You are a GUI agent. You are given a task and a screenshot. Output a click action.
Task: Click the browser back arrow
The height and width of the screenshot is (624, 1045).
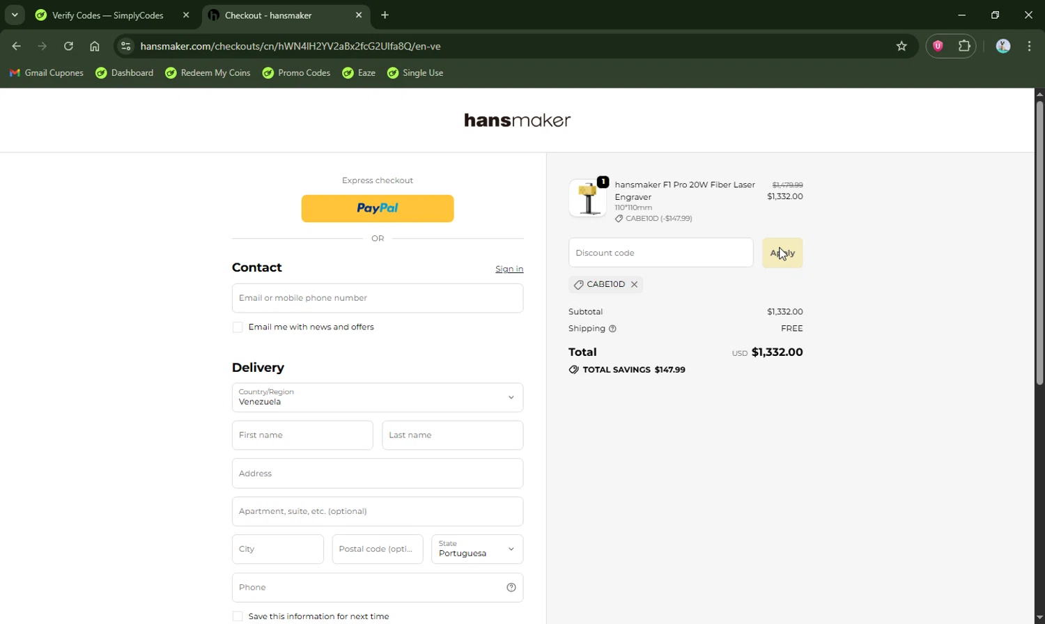[16, 46]
